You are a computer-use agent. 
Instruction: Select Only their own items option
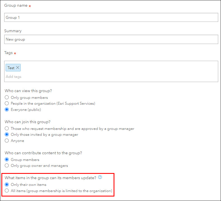(x=7, y=185)
